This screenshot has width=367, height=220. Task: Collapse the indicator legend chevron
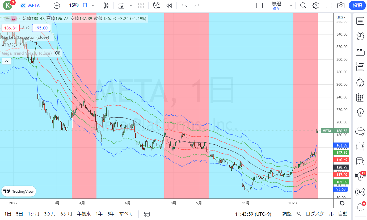[x=6, y=61]
